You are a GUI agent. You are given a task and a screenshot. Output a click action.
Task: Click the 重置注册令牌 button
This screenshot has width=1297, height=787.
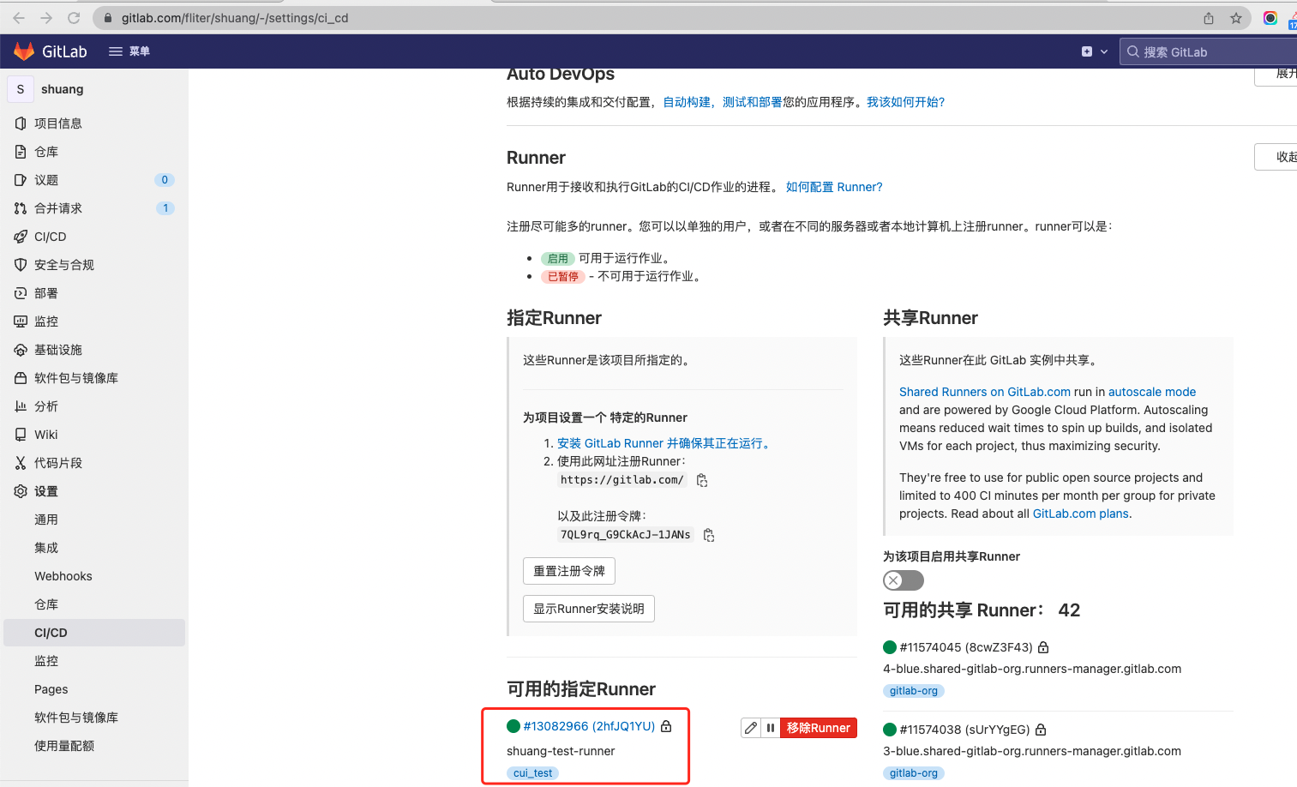(568, 571)
